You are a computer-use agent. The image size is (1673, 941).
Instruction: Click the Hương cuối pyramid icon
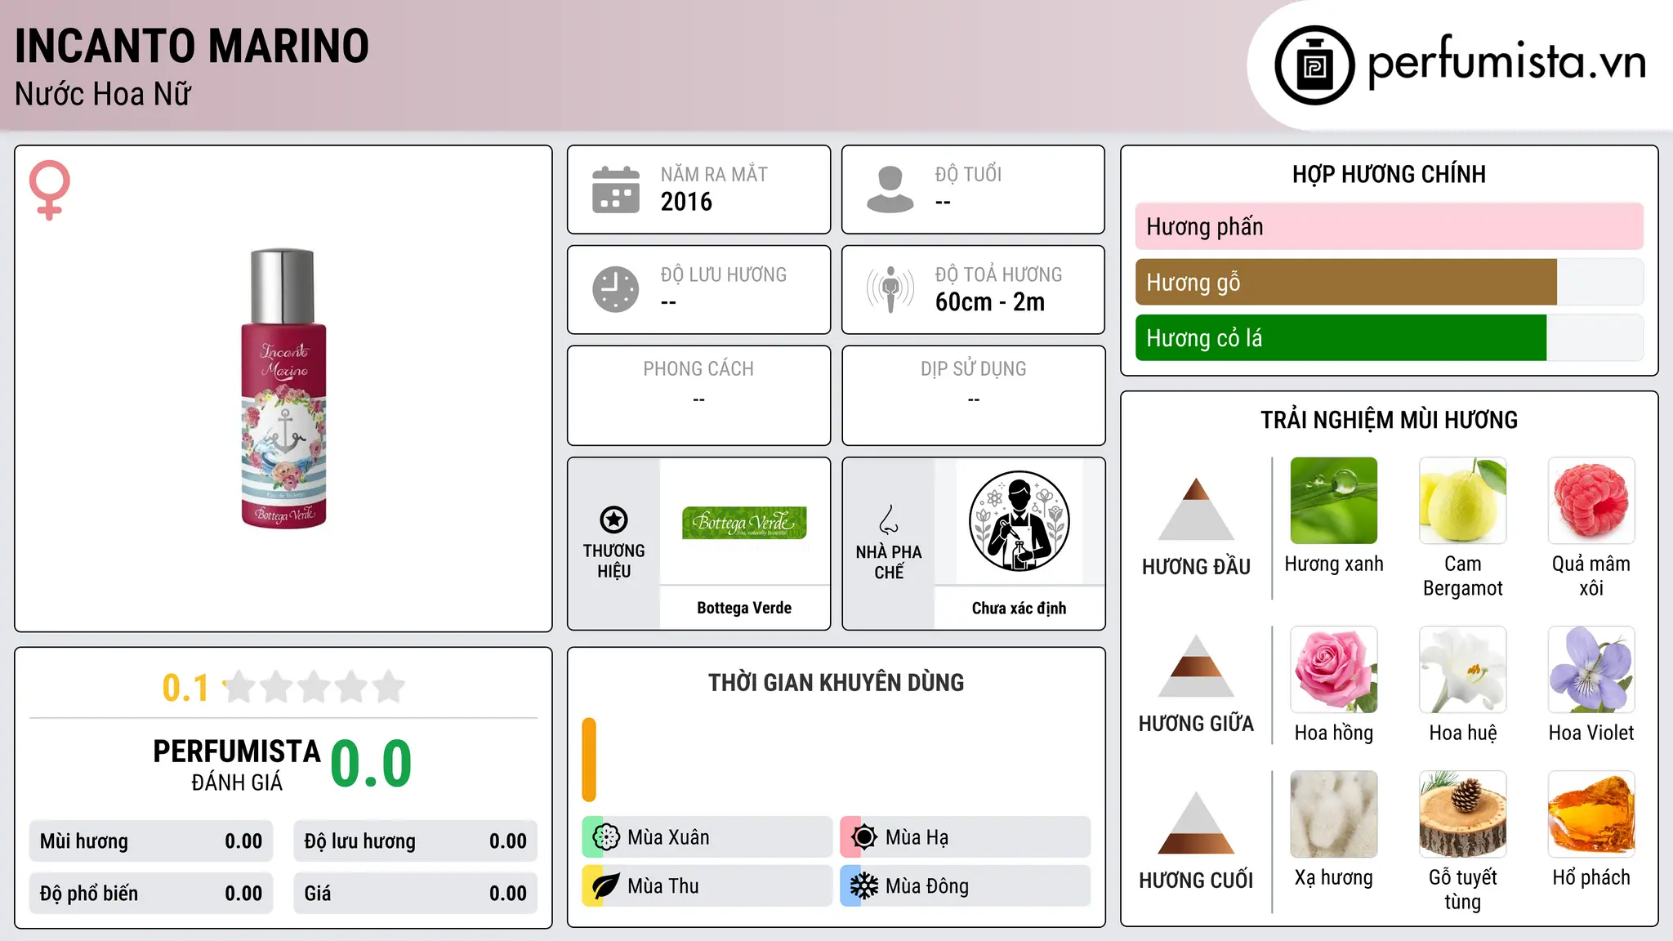coord(1196,823)
